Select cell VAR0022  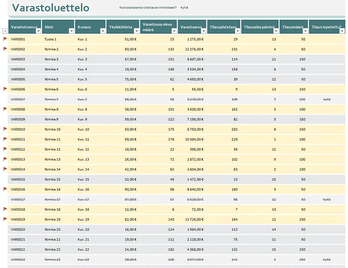pyautogui.click(x=18, y=249)
